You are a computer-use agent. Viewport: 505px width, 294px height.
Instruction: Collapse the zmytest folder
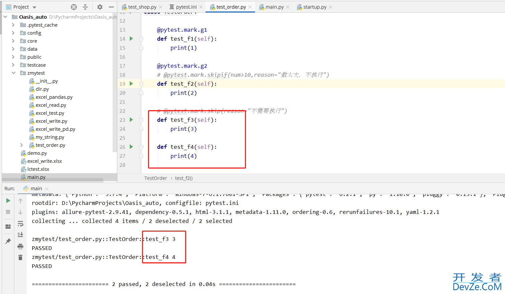point(13,73)
